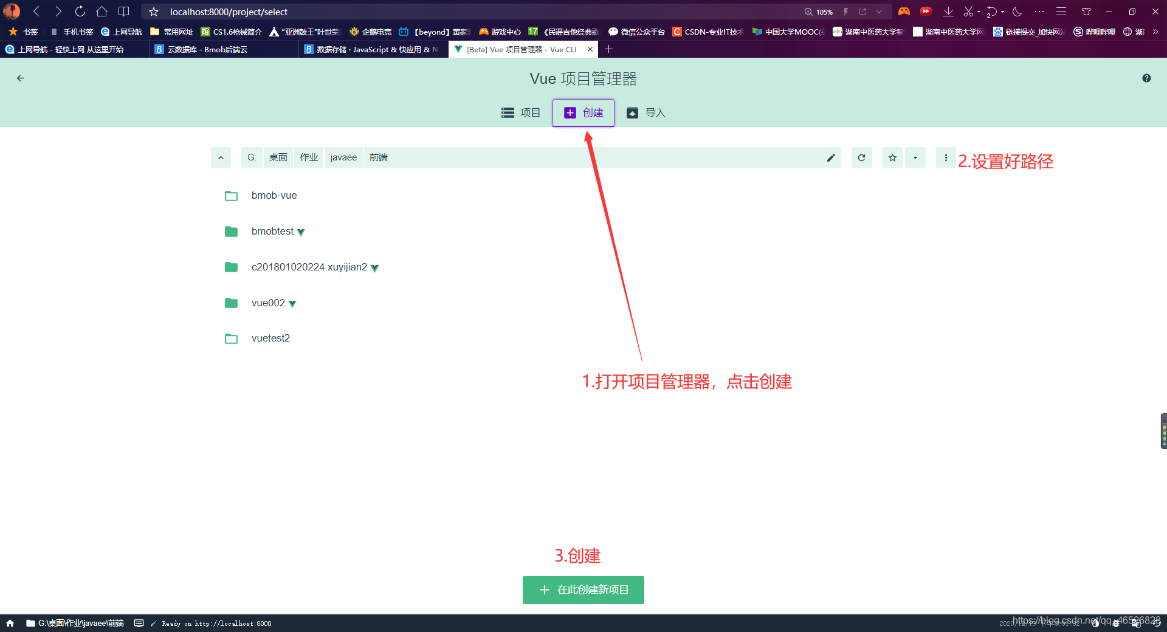Click the pencil icon to edit the path
Screen dimensions: 1167x632
831,157
